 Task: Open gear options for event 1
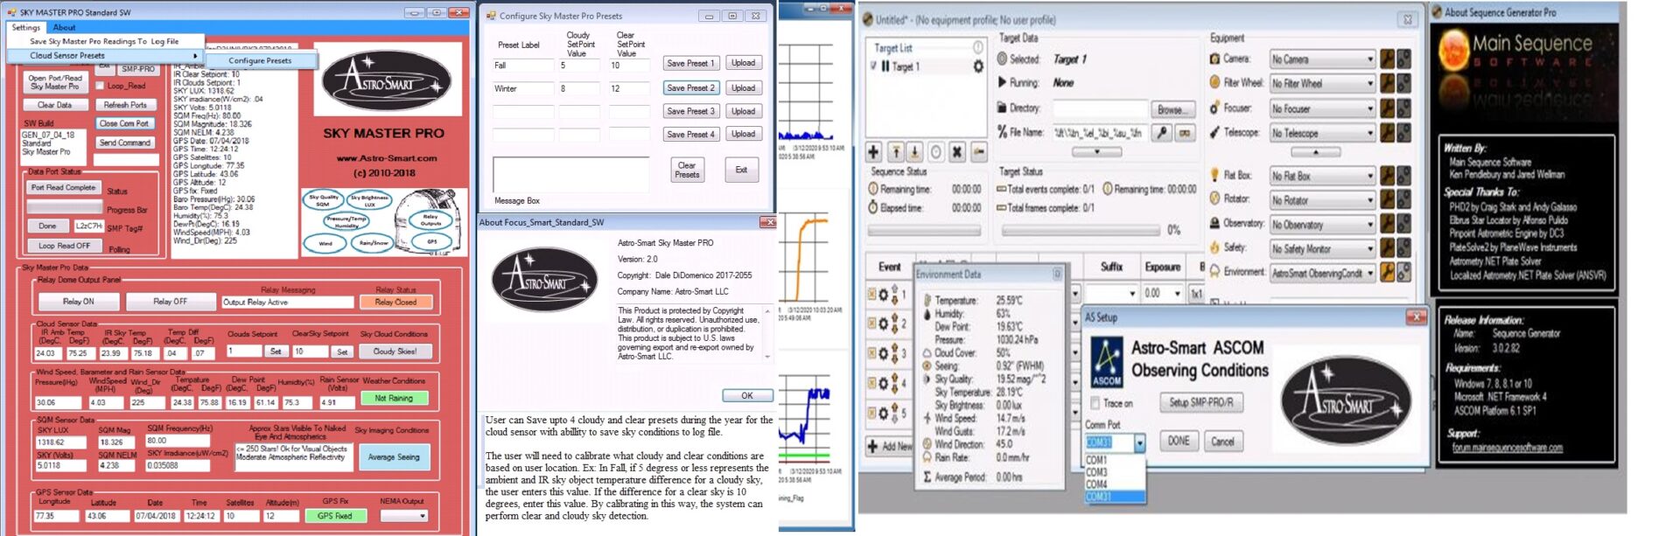[x=883, y=295]
